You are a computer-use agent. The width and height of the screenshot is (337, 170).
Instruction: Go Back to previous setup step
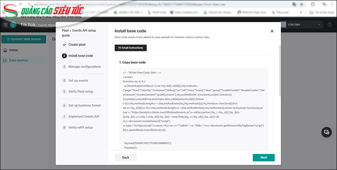[x=126, y=158]
